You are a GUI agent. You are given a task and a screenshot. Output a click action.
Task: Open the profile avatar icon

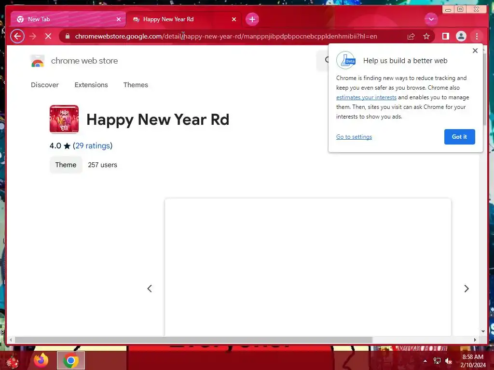point(461,36)
